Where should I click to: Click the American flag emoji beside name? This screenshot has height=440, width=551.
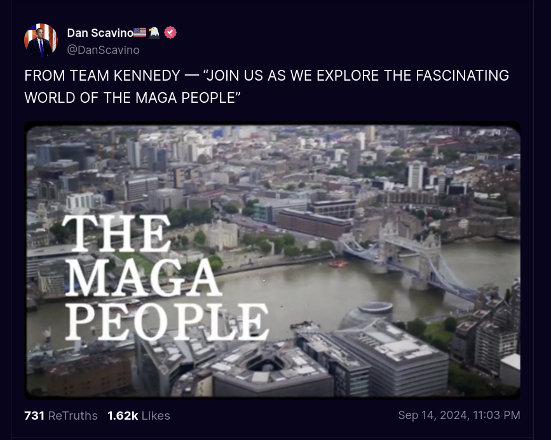[140, 32]
